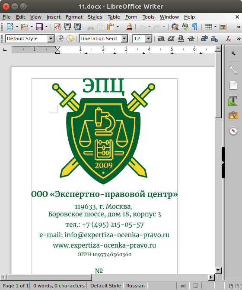Click scroll up arrow button
Screen dimensions: 242x290
[x=218, y=48]
